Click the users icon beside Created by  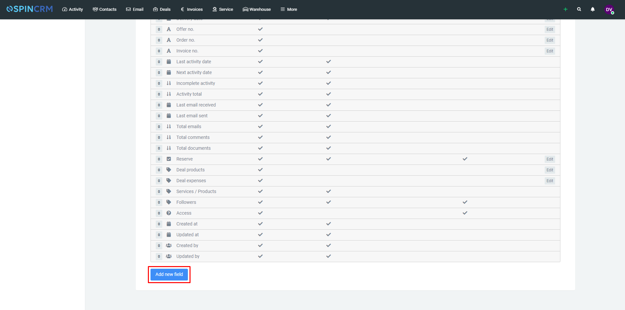169,245
